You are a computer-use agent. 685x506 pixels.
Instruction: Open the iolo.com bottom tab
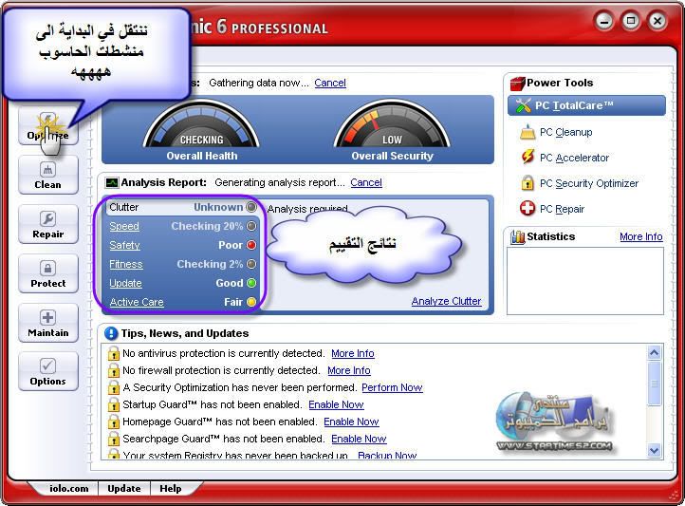pyautogui.click(x=69, y=489)
